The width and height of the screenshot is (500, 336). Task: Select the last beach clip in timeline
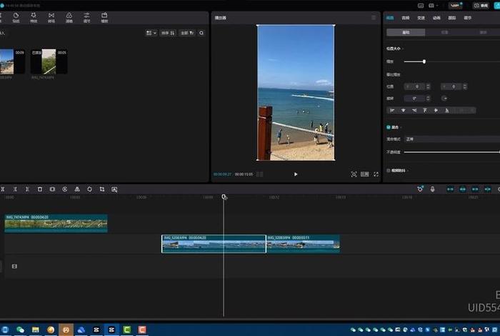(x=303, y=244)
